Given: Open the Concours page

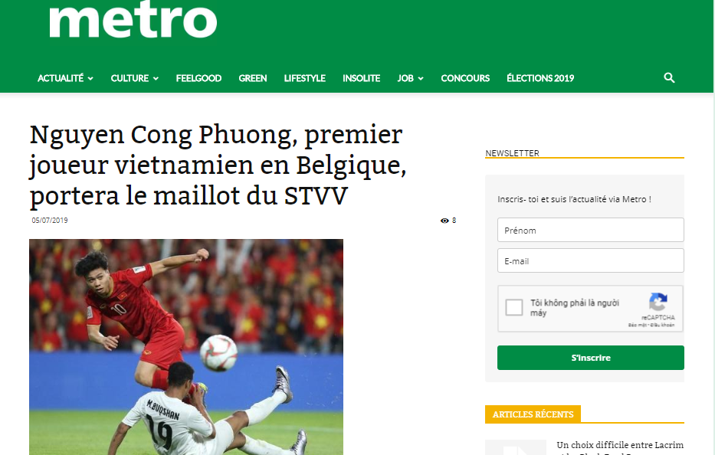Looking at the screenshot, I should pyautogui.click(x=465, y=78).
